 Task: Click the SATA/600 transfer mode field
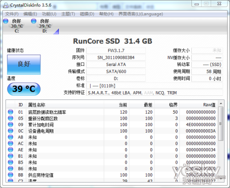coord(116,72)
